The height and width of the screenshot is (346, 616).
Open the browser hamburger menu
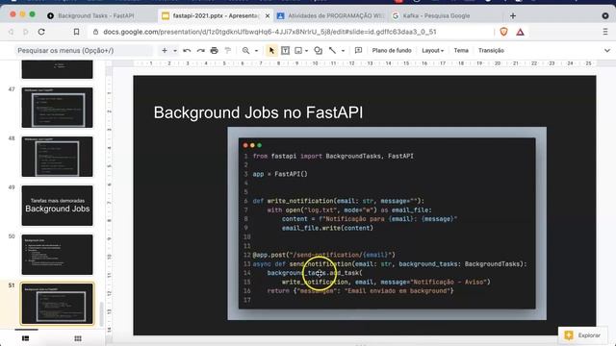[x=605, y=32]
